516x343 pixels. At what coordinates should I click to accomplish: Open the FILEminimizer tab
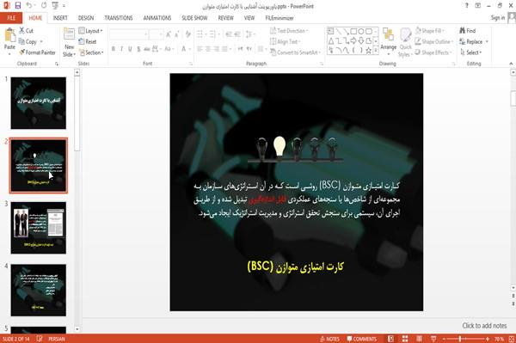click(x=279, y=18)
